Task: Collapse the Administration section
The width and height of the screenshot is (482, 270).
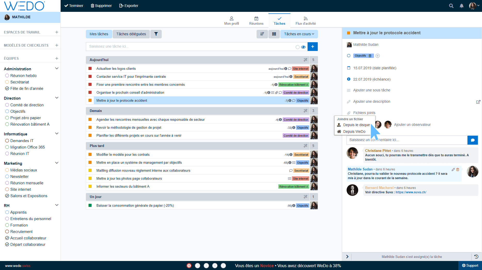Action: click(x=57, y=68)
